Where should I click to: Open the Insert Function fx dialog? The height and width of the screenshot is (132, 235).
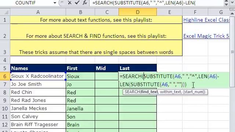point(85,3)
